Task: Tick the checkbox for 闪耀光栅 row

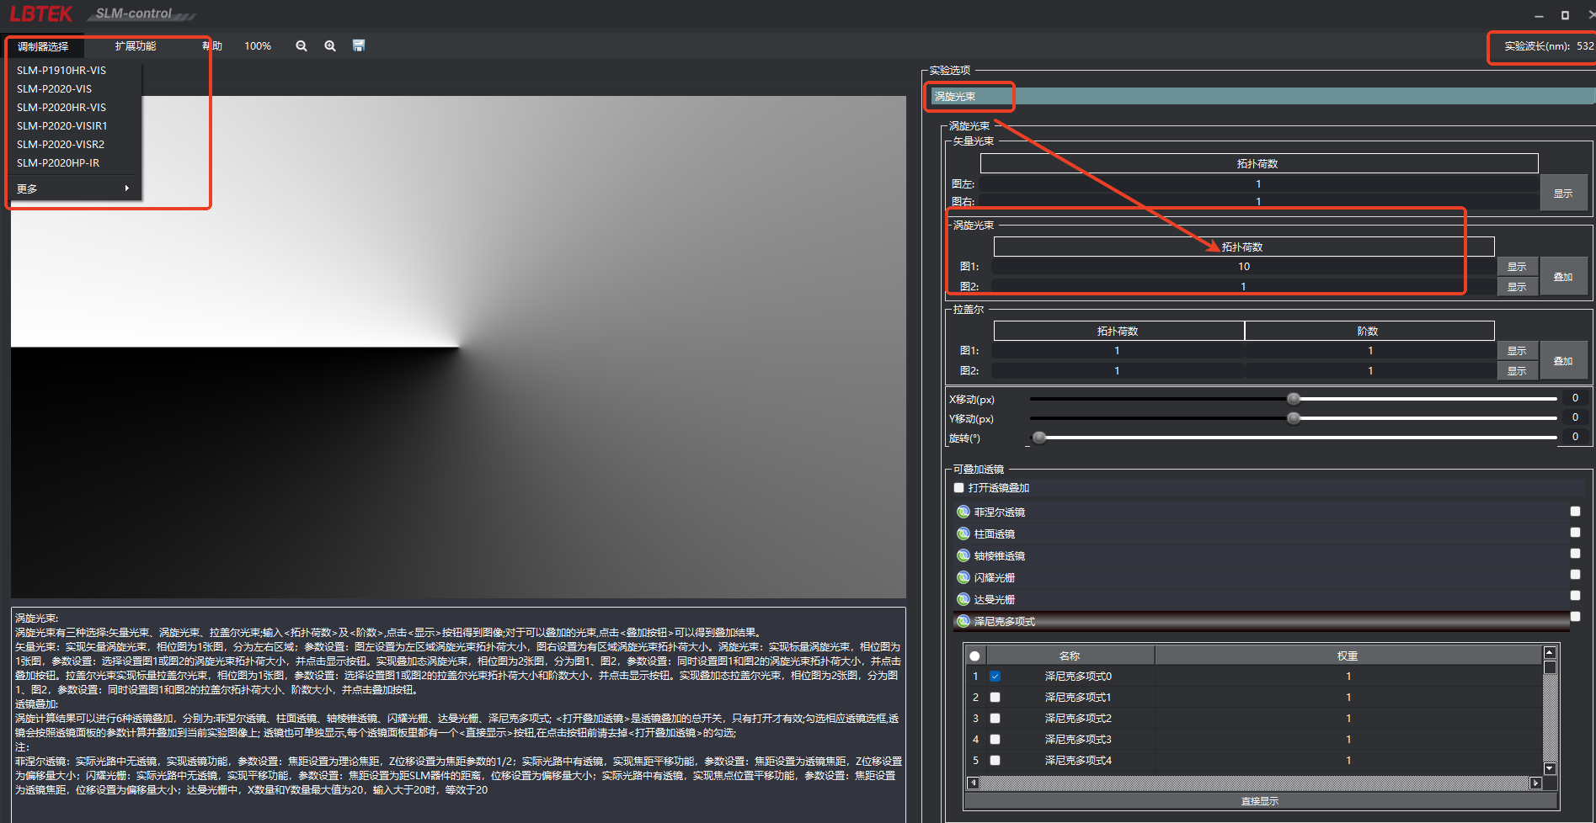Action: 1575,574
